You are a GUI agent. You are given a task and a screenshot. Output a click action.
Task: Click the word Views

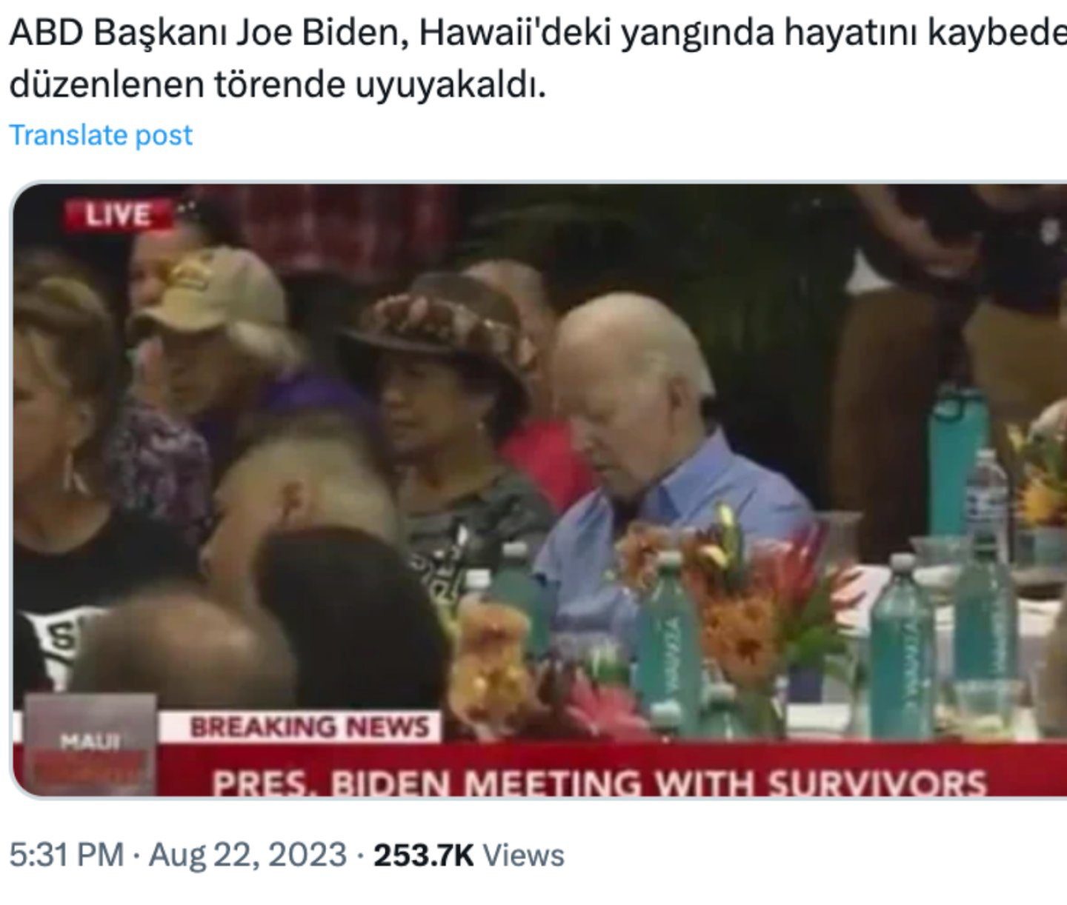(523, 855)
